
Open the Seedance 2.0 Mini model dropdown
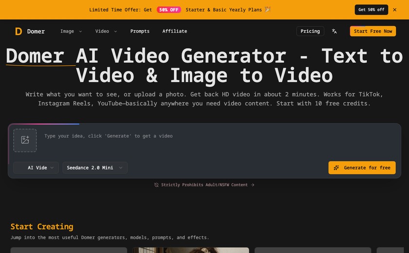(x=95, y=167)
